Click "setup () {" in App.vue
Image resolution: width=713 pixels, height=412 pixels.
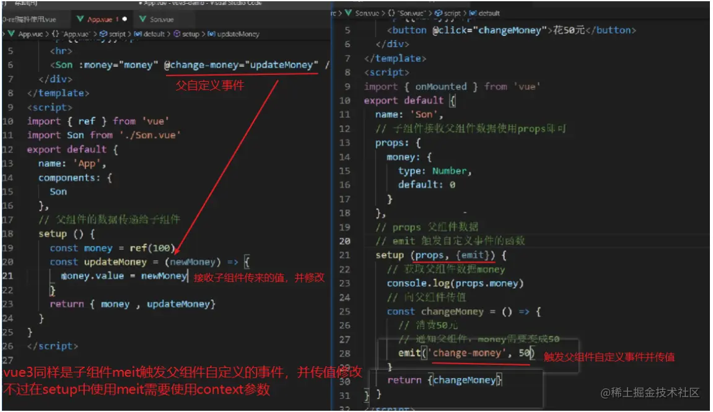tap(66, 234)
